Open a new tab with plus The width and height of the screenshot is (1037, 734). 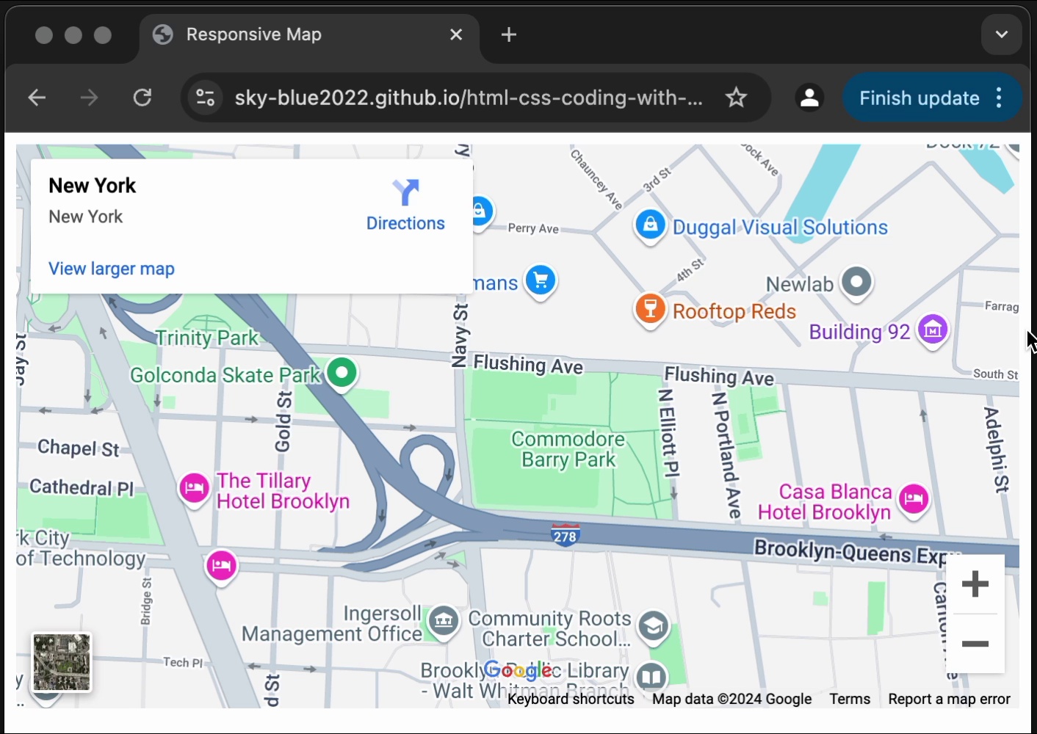pos(509,34)
